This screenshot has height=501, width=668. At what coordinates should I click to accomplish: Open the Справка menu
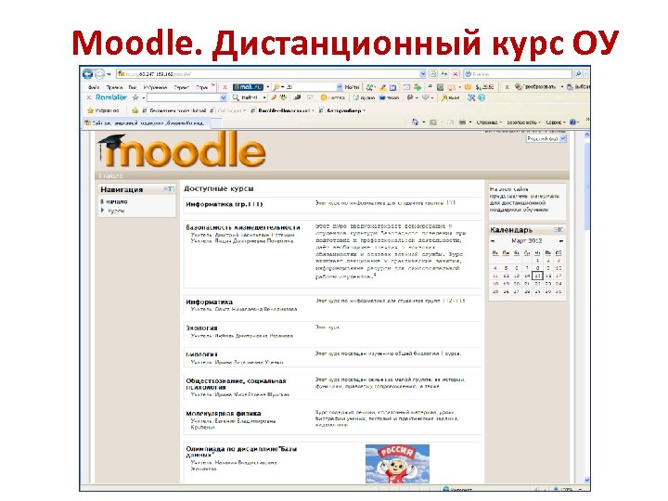pyautogui.click(x=203, y=87)
